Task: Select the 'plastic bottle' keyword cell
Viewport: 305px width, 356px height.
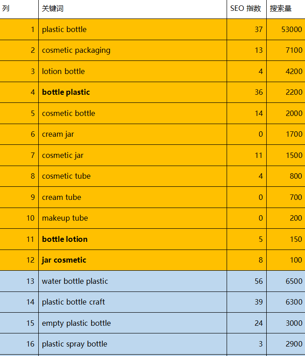Action: coord(132,29)
